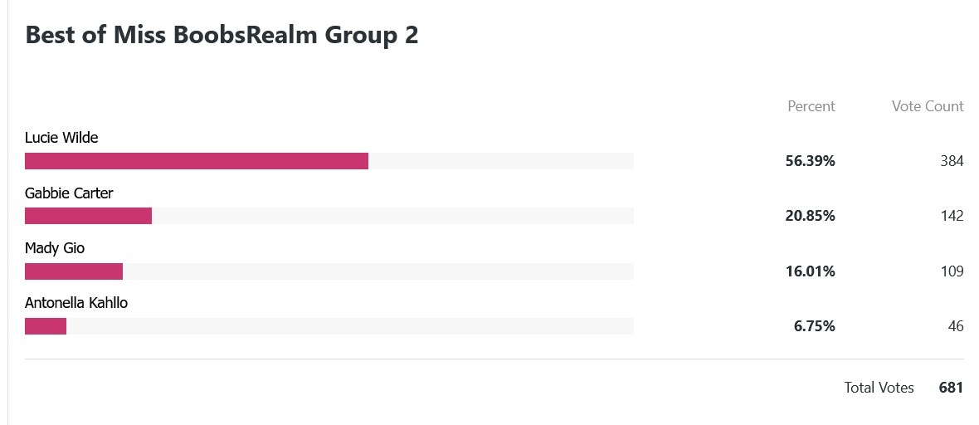Image resolution: width=979 pixels, height=425 pixels.
Task: Click the Gabbie Carter option label
Action: (x=69, y=193)
